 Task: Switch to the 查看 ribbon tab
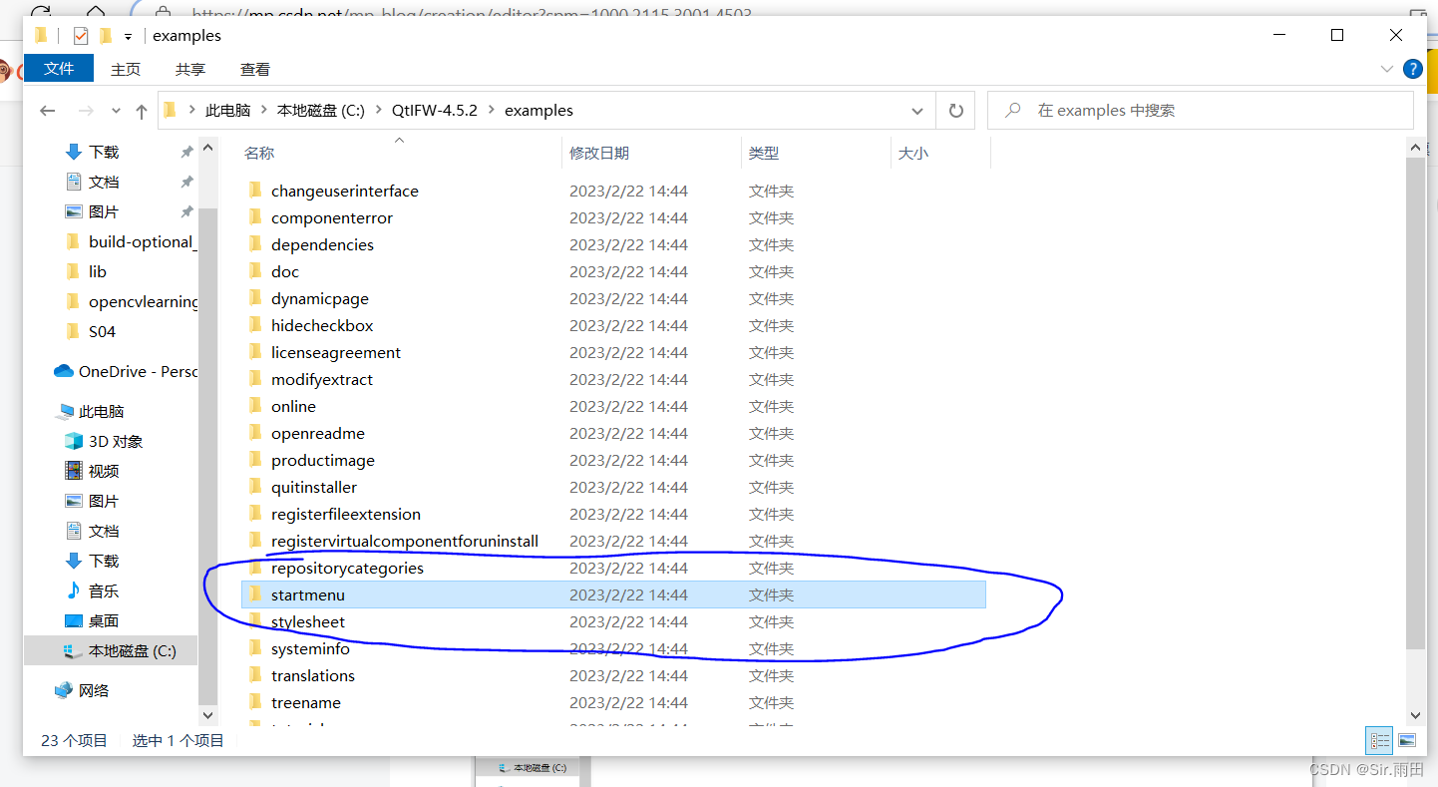[255, 69]
